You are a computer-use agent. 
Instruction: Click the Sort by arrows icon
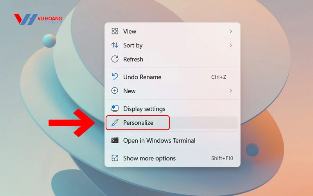point(115,45)
